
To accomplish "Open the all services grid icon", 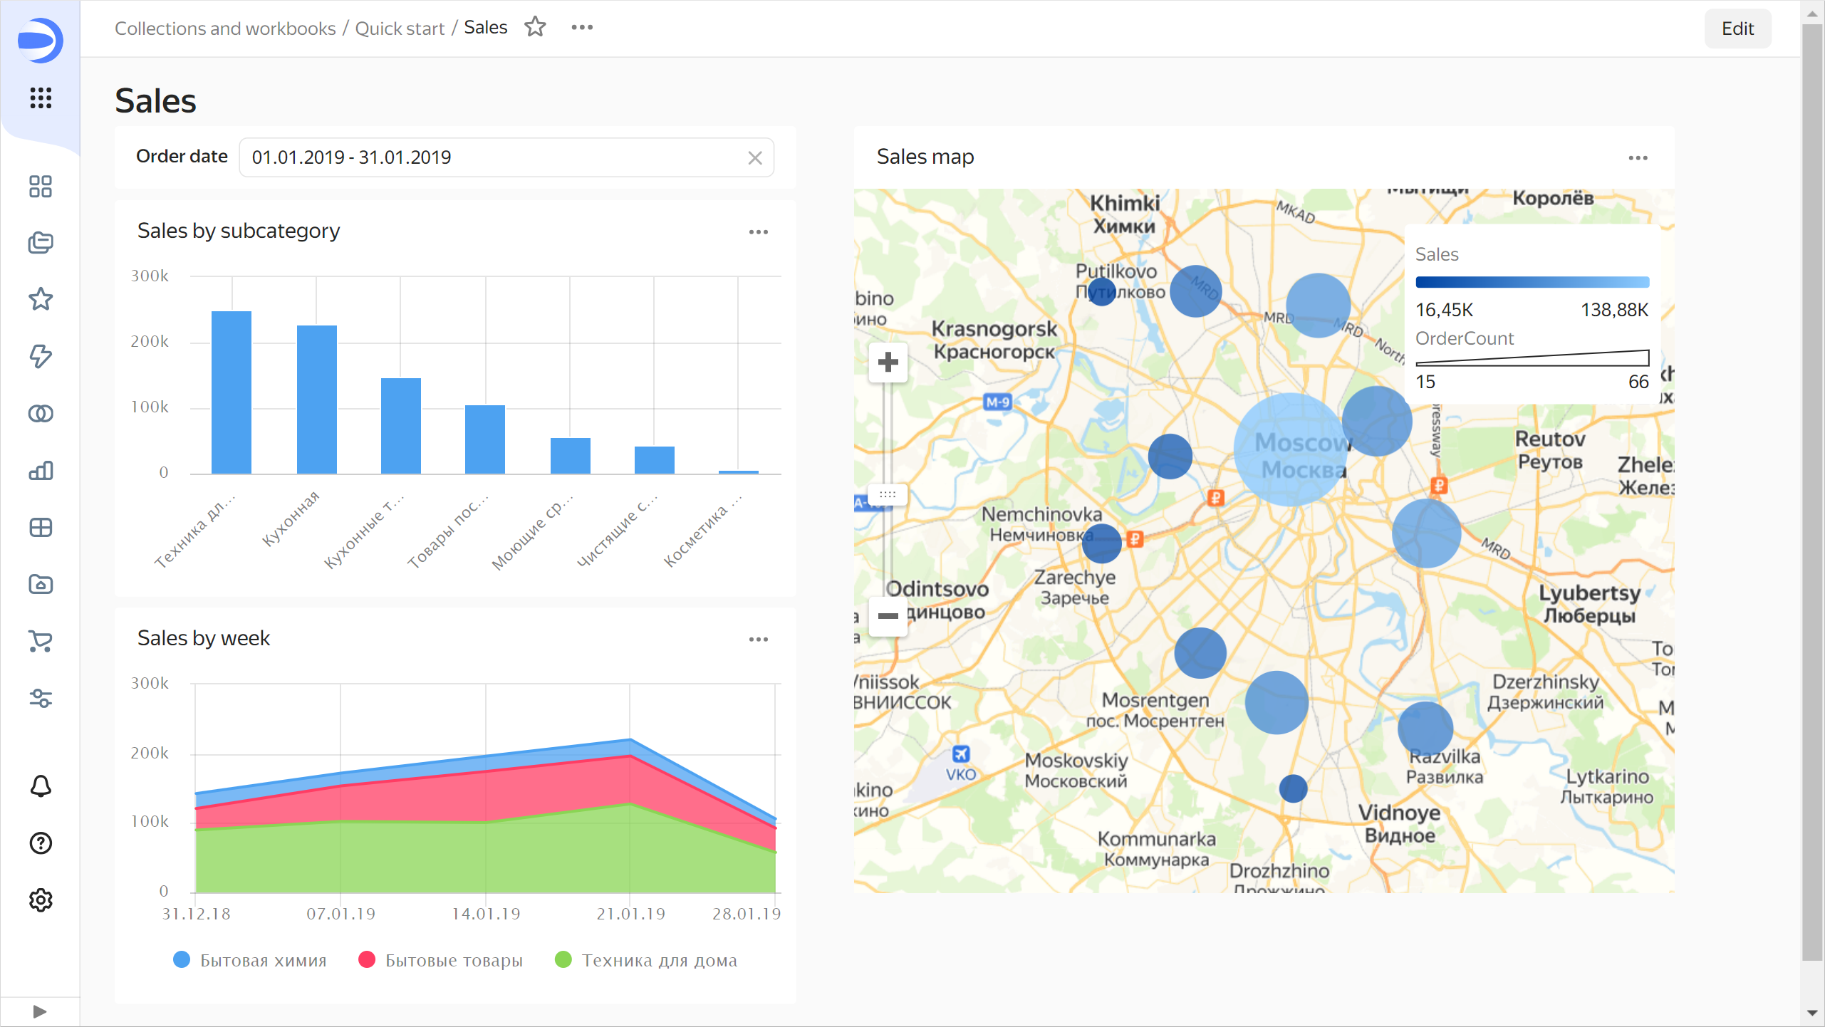I will [x=41, y=98].
